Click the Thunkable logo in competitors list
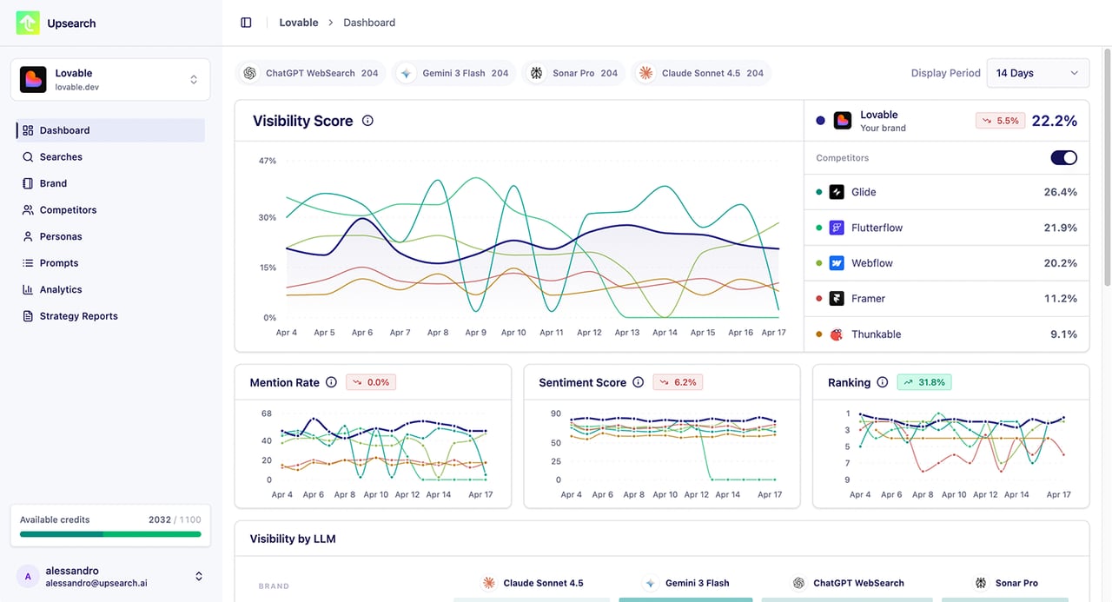 (837, 334)
